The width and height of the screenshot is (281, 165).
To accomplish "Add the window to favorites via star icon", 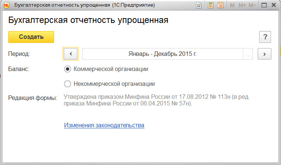I will click(x=199, y=6).
